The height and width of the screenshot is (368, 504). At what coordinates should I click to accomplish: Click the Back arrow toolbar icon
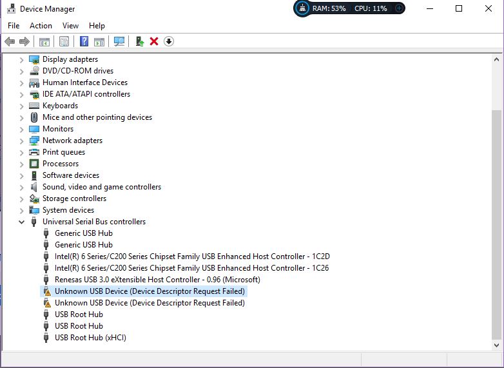[10, 41]
